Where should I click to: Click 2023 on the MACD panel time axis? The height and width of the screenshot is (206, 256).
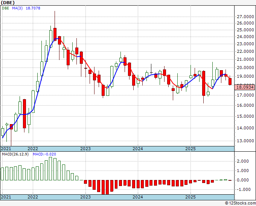point(85,197)
